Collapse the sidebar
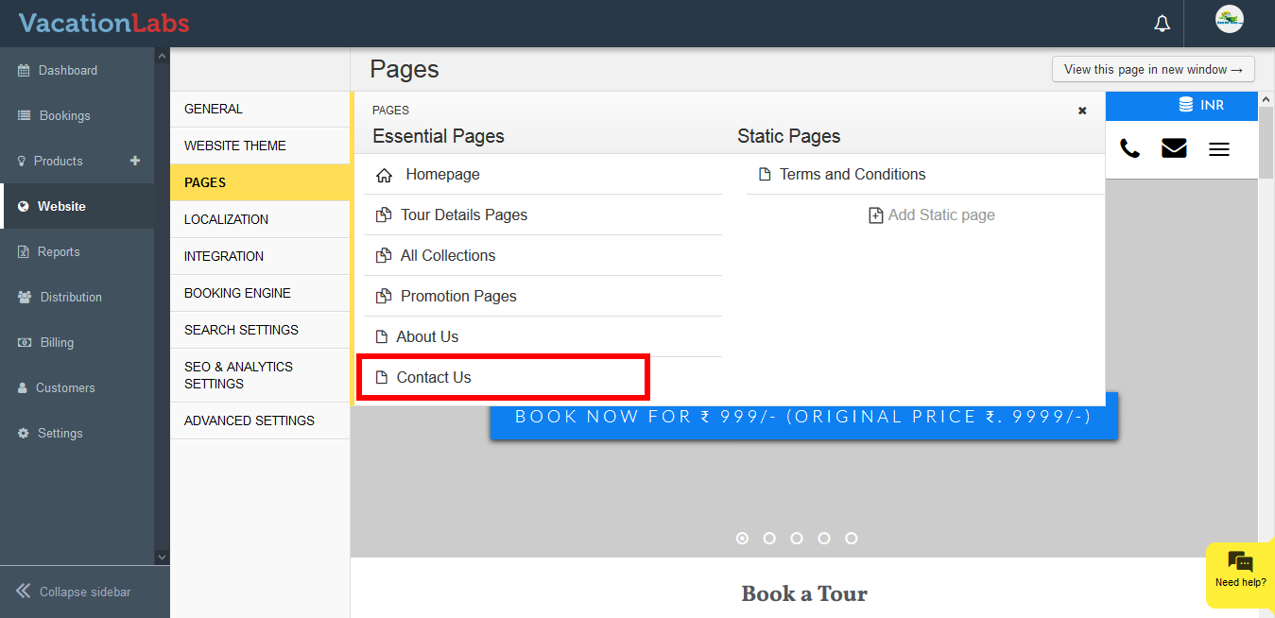The height and width of the screenshot is (618, 1275). (76, 592)
